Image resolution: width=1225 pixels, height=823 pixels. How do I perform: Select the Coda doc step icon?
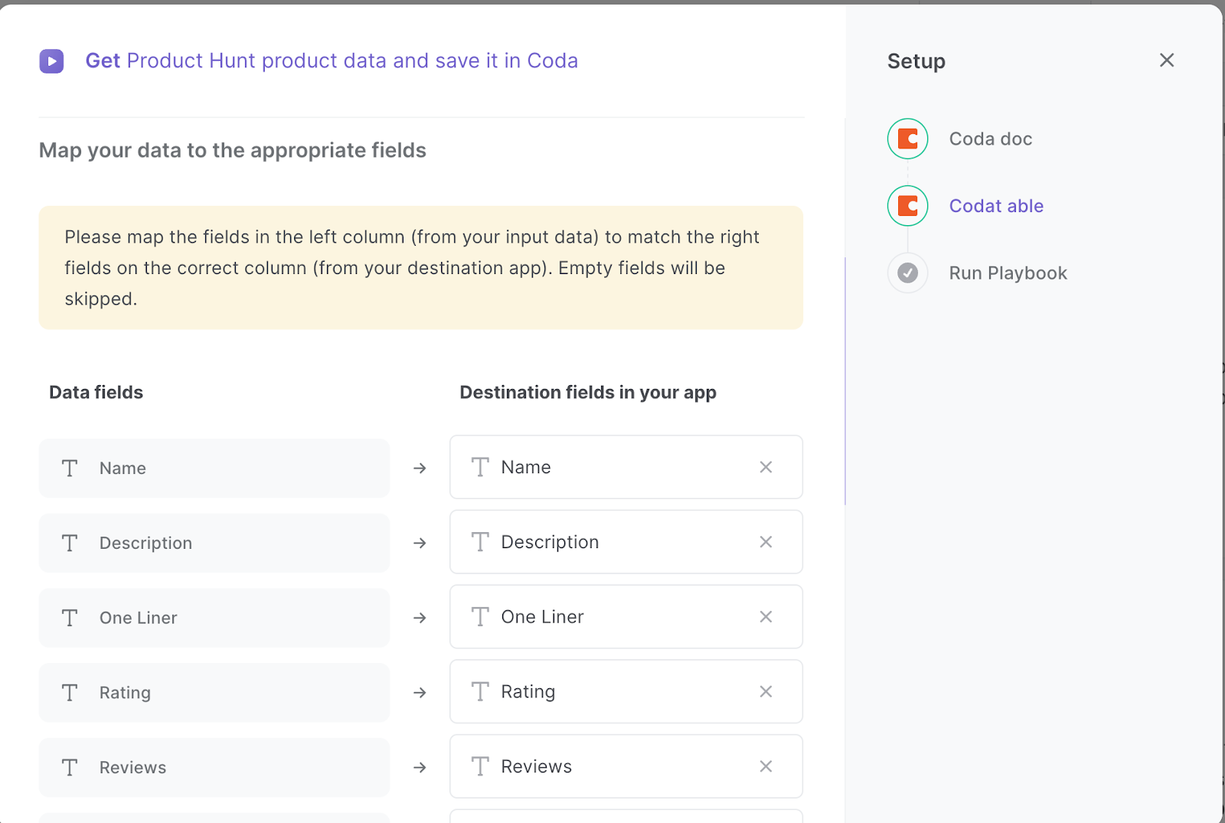tap(908, 139)
